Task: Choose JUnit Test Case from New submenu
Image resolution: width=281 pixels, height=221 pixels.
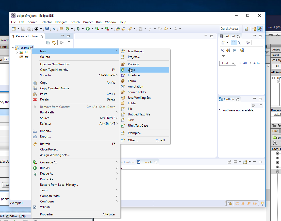Action: pos(144,126)
